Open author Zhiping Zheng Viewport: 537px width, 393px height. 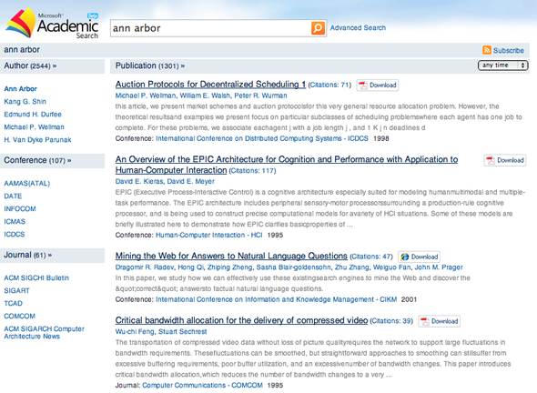coord(229,267)
